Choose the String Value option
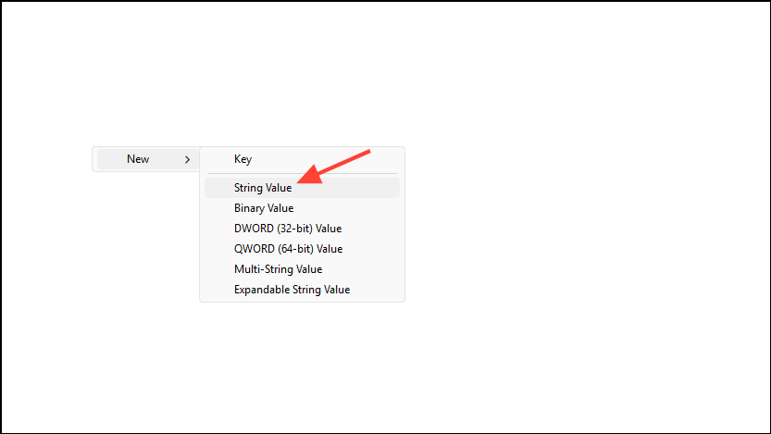The width and height of the screenshot is (771, 434). 263,188
